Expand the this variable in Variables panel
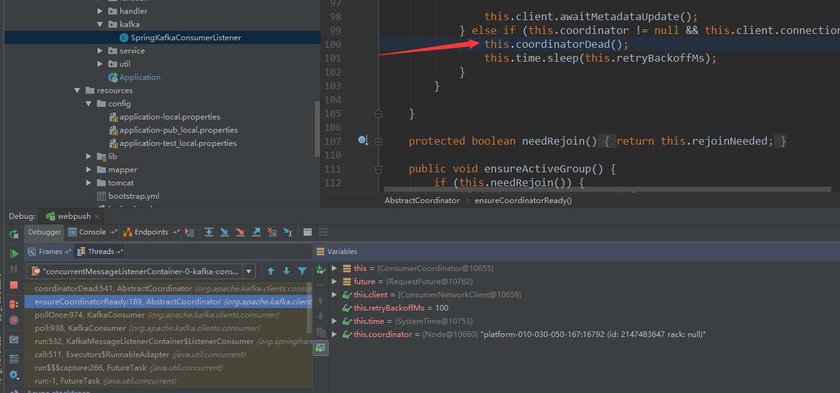This screenshot has width=840, height=393. 334,268
